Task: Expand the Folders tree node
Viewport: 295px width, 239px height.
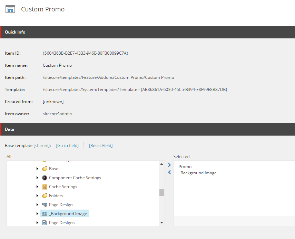Action: 37,196
